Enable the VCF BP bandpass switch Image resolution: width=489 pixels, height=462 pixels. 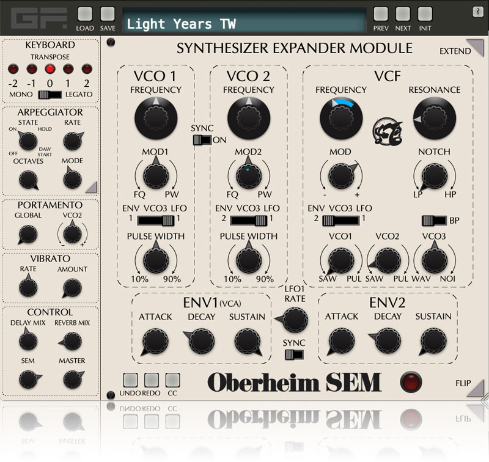pos(435,220)
